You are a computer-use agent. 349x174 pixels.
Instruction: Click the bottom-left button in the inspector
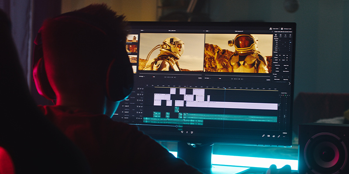pyautogui.click(x=277, y=80)
